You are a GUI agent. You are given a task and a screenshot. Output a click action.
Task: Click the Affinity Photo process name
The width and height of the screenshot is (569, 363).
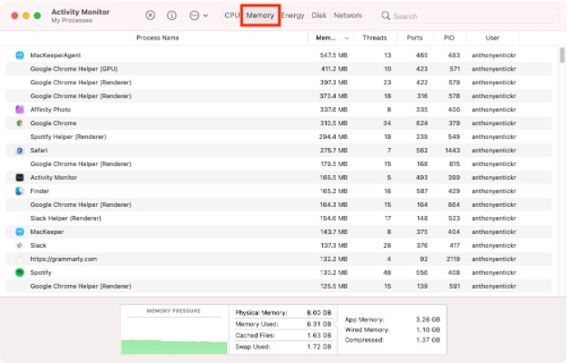[51, 109]
